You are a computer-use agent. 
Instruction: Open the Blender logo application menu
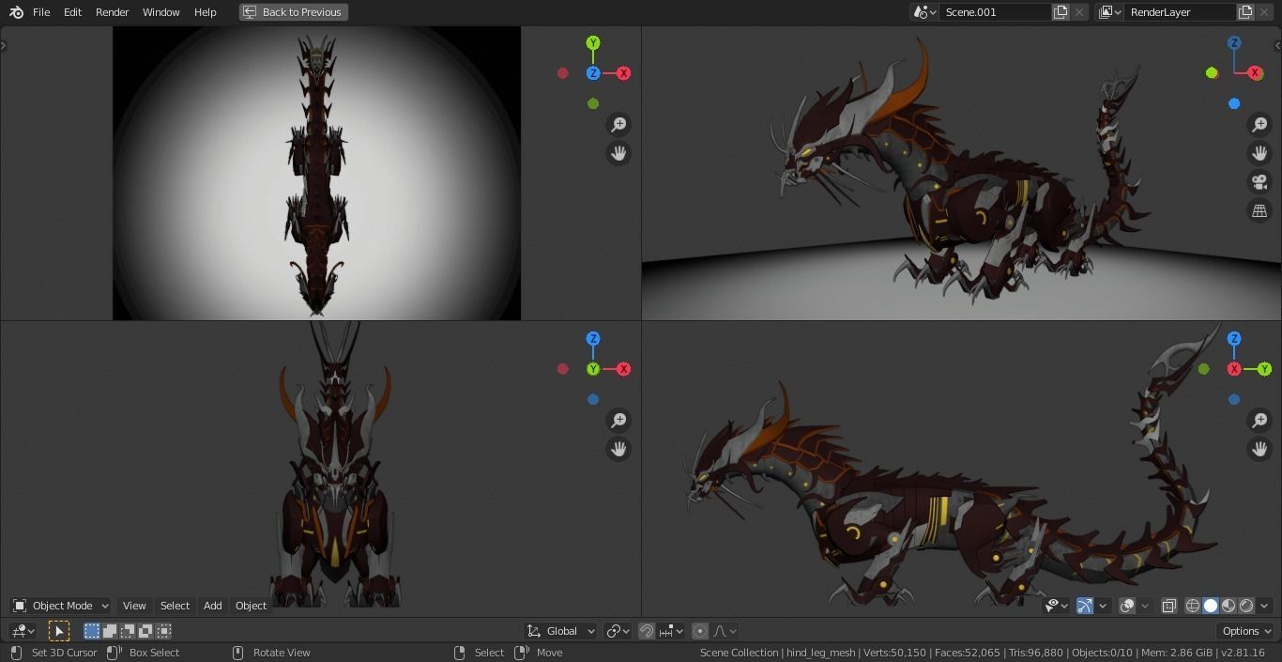[16, 12]
